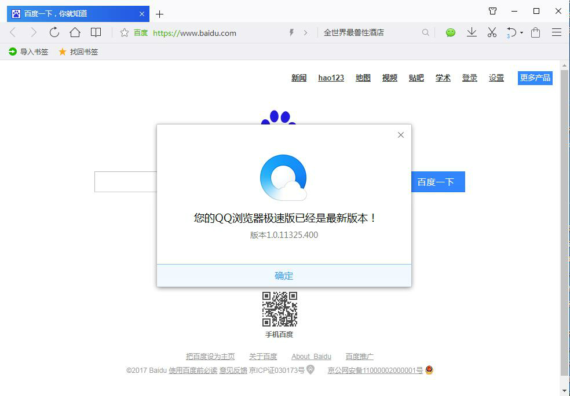Start the scissors screenshot tool
This screenshot has height=396, width=570.
(492, 32)
